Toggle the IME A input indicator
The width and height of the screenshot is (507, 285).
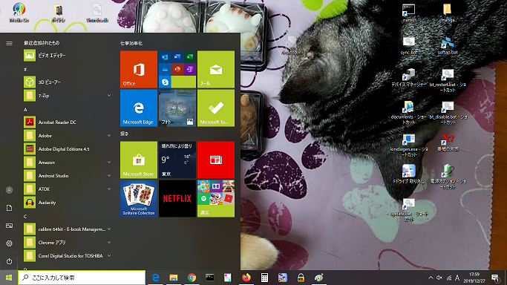click(x=457, y=278)
